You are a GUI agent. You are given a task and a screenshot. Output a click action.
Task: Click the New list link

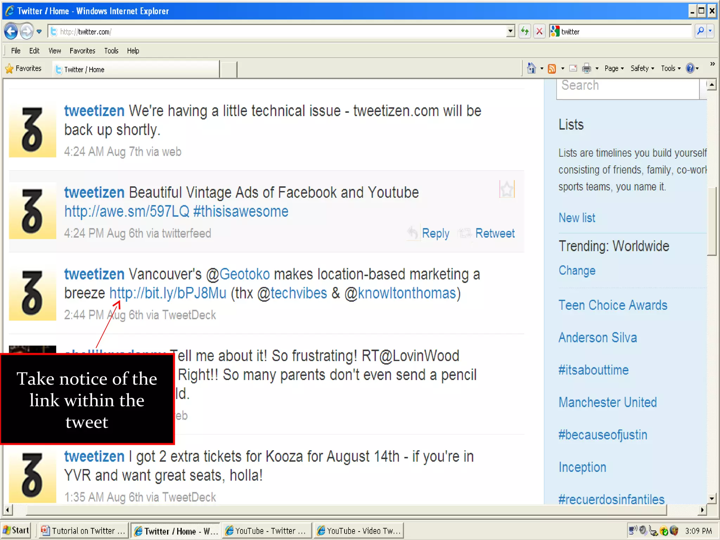tap(577, 218)
